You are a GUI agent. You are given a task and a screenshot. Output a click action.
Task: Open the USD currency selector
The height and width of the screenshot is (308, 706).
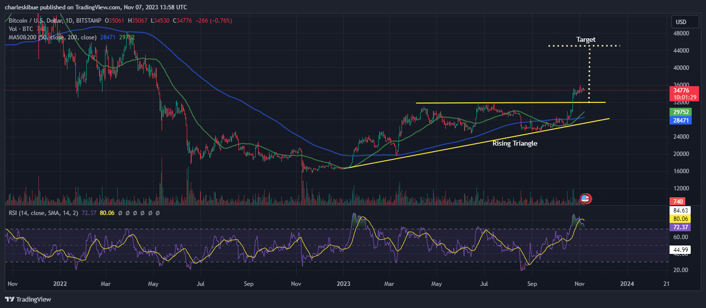click(x=685, y=22)
